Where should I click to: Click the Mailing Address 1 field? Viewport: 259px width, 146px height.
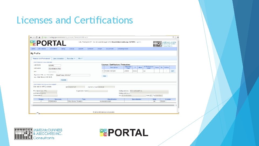pos(149,91)
